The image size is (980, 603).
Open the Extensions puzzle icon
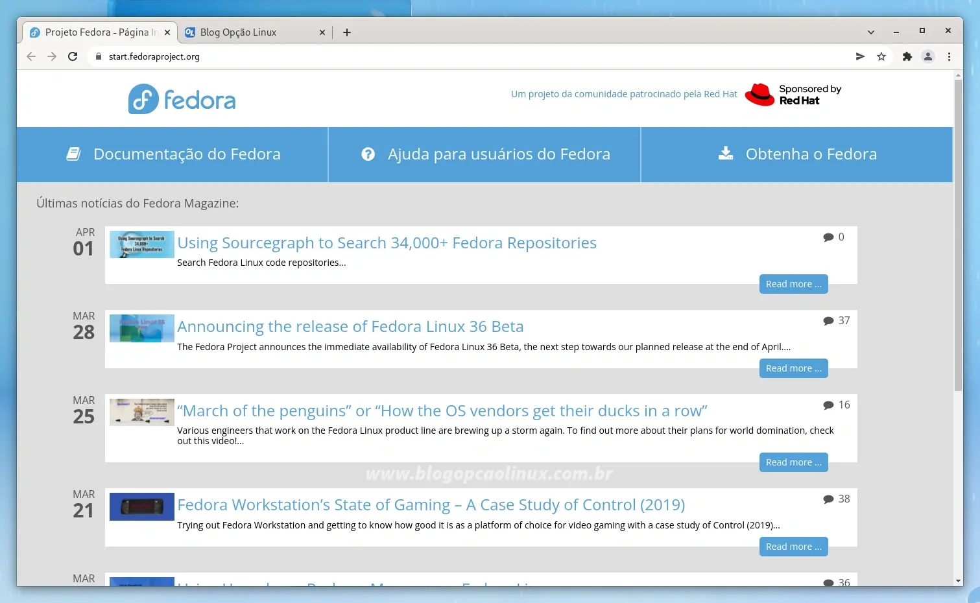click(907, 56)
